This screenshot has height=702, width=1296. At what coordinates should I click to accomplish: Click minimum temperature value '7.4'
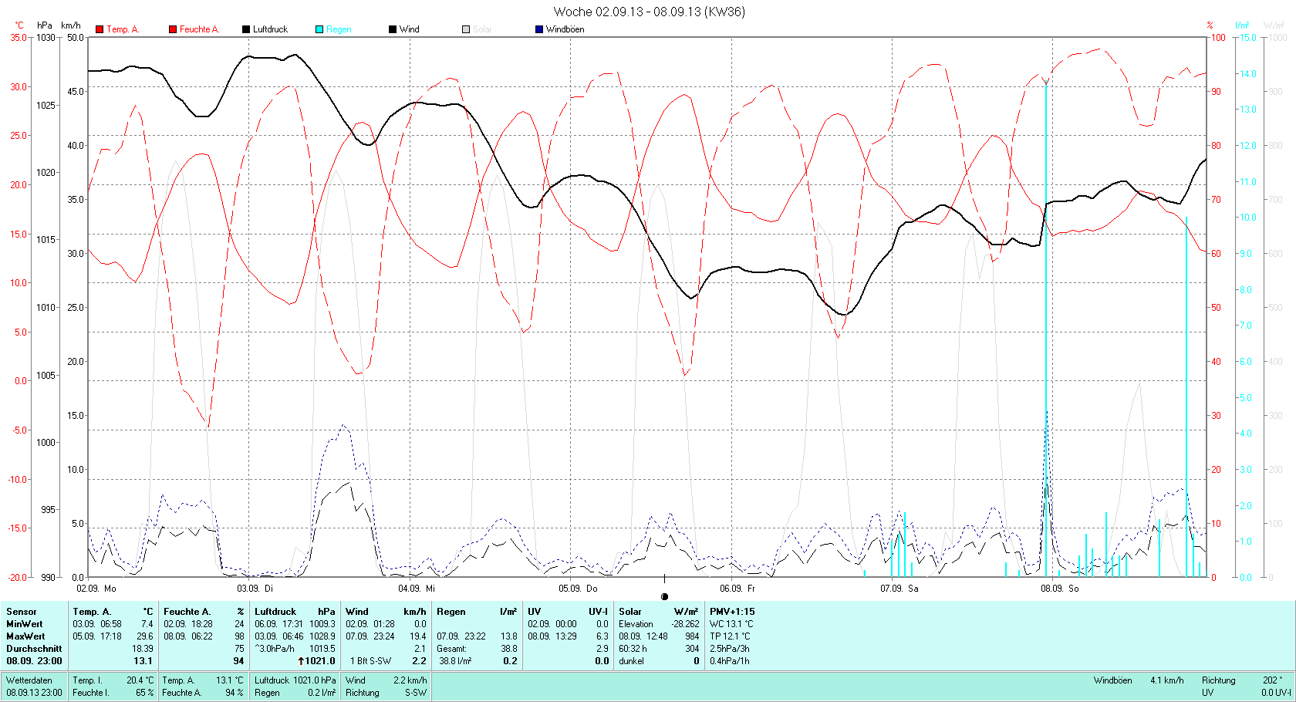147,624
